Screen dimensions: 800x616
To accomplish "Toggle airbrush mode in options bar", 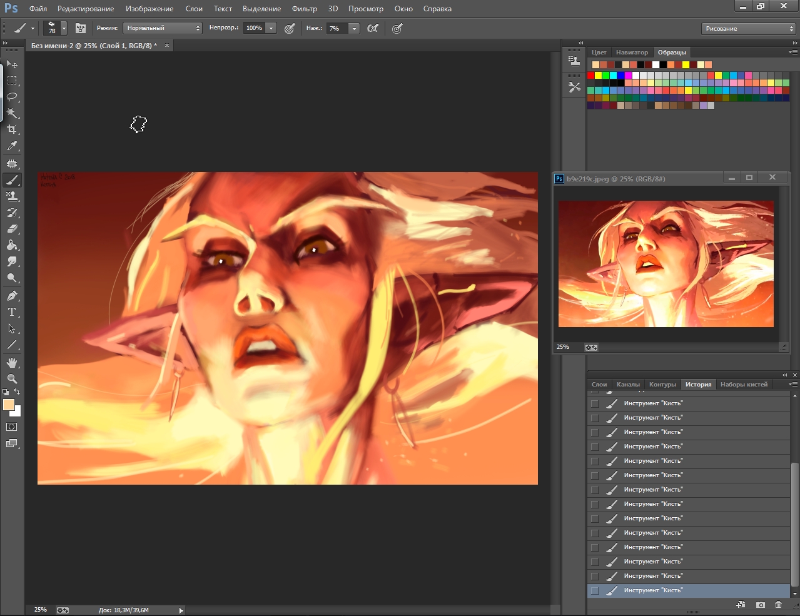I will 373,28.
